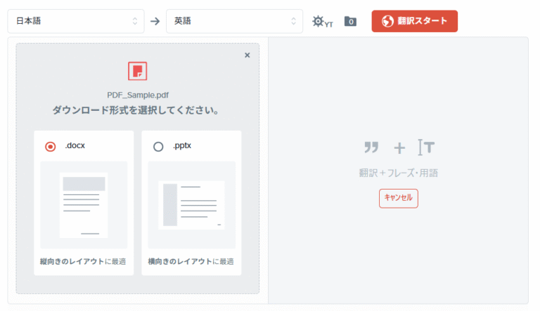Click the language direction arrow icon

pos(155,21)
